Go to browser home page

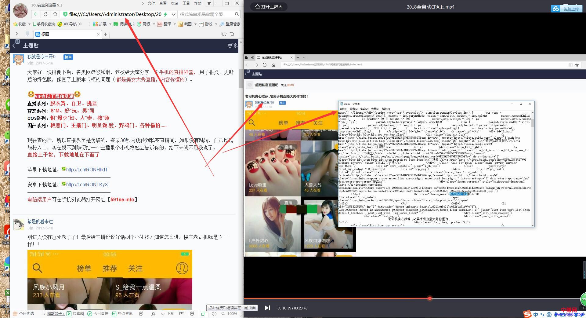55,14
